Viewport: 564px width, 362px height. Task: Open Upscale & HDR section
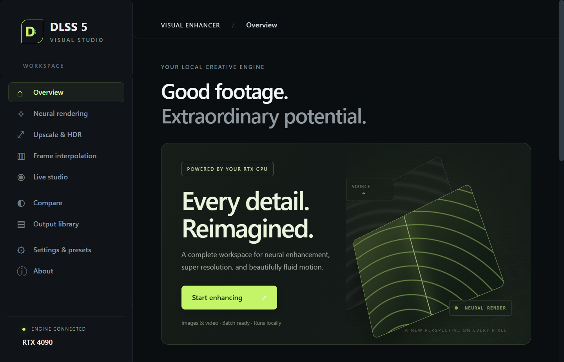tap(66, 135)
